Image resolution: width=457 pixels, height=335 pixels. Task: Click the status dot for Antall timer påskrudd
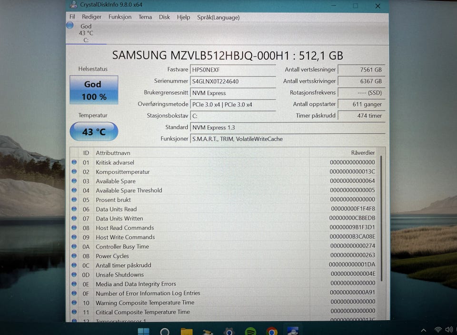coord(74,265)
